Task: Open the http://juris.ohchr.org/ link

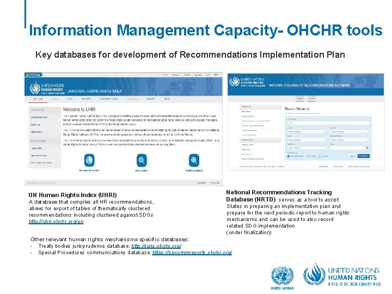Action: click(156, 246)
